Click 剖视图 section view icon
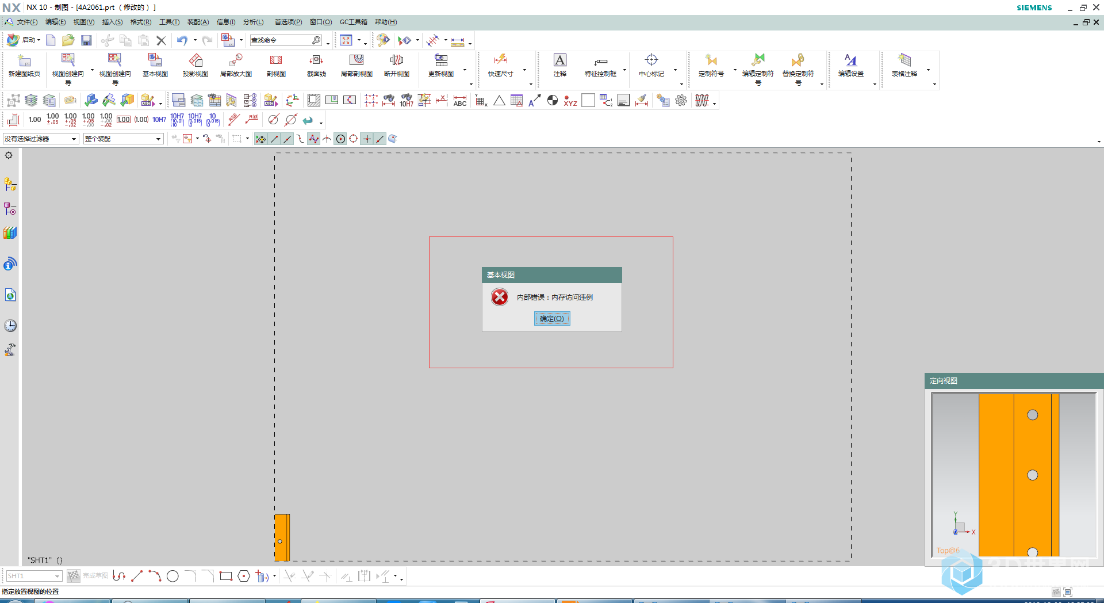This screenshot has width=1104, height=603. click(x=276, y=66)
